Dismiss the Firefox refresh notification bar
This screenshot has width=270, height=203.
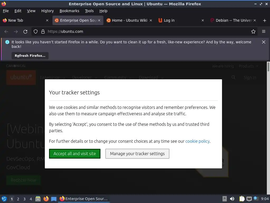click(263, 42)
